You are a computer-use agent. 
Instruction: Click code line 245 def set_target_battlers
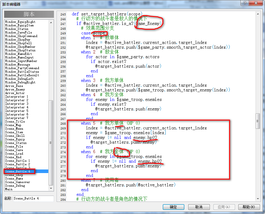(x=107, y=14)
